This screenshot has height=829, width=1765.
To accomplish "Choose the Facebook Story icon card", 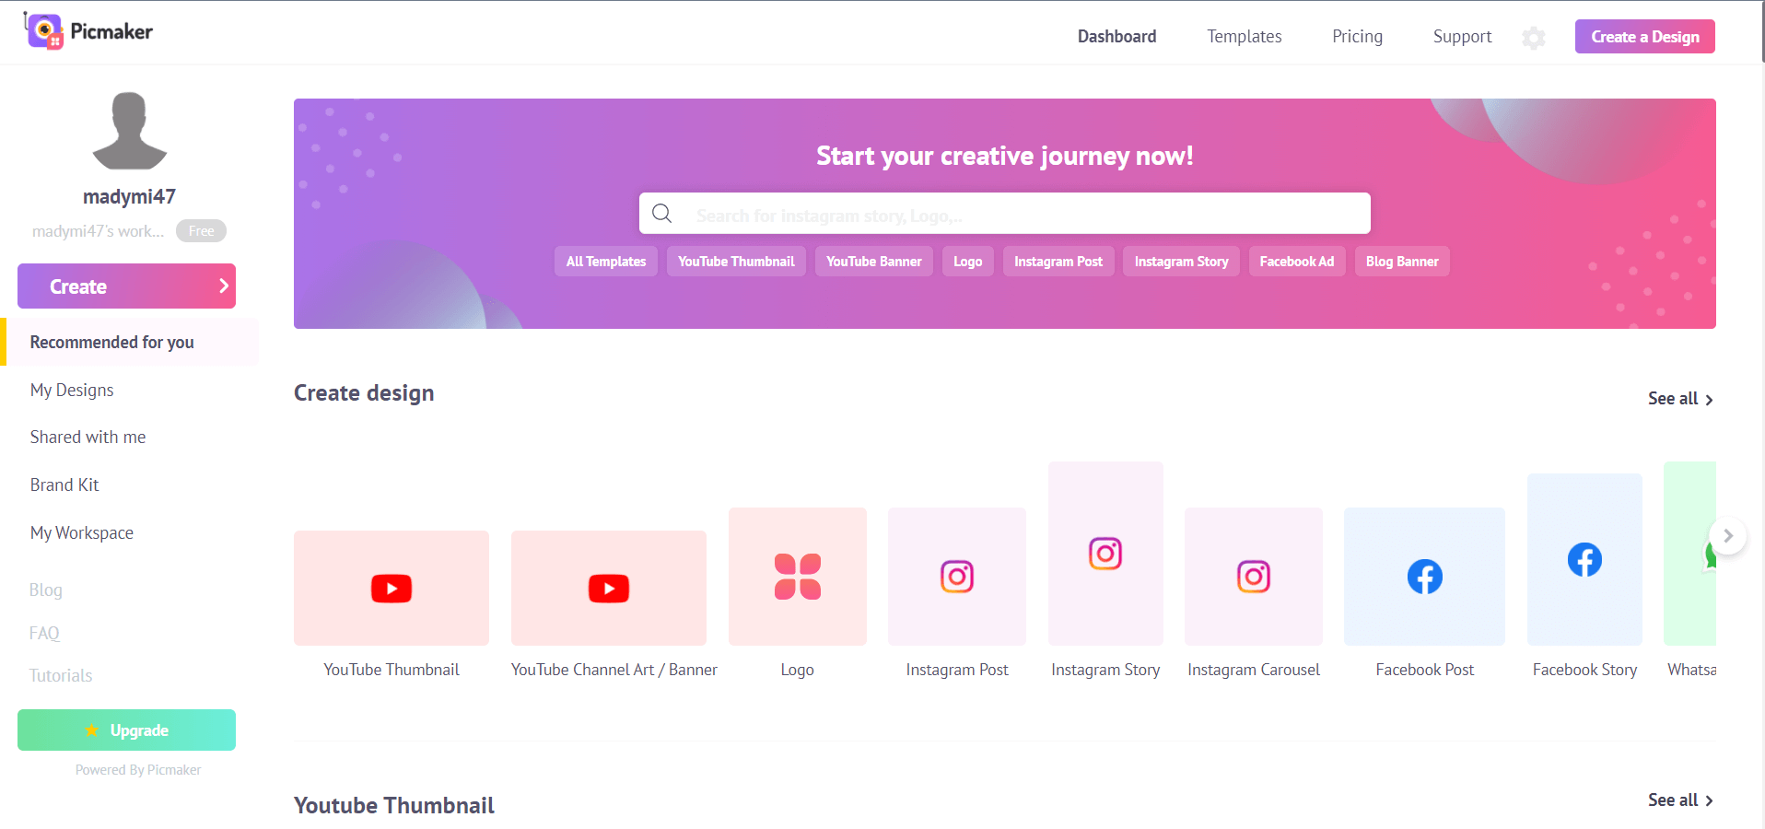I will [x=1584, y=560].
